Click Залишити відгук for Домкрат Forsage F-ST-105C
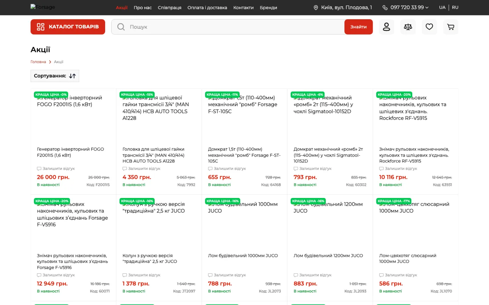Image resolution: width=489 pixels, height=305 pixels. coord(230,169)
